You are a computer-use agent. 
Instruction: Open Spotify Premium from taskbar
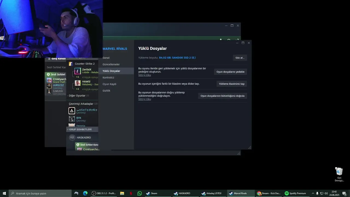(x=296, y=193)
